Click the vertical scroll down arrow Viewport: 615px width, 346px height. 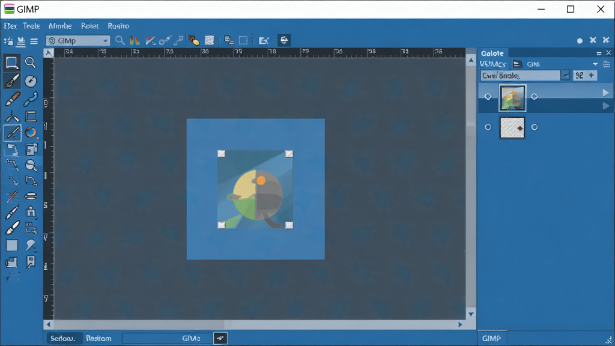[471, 314]
